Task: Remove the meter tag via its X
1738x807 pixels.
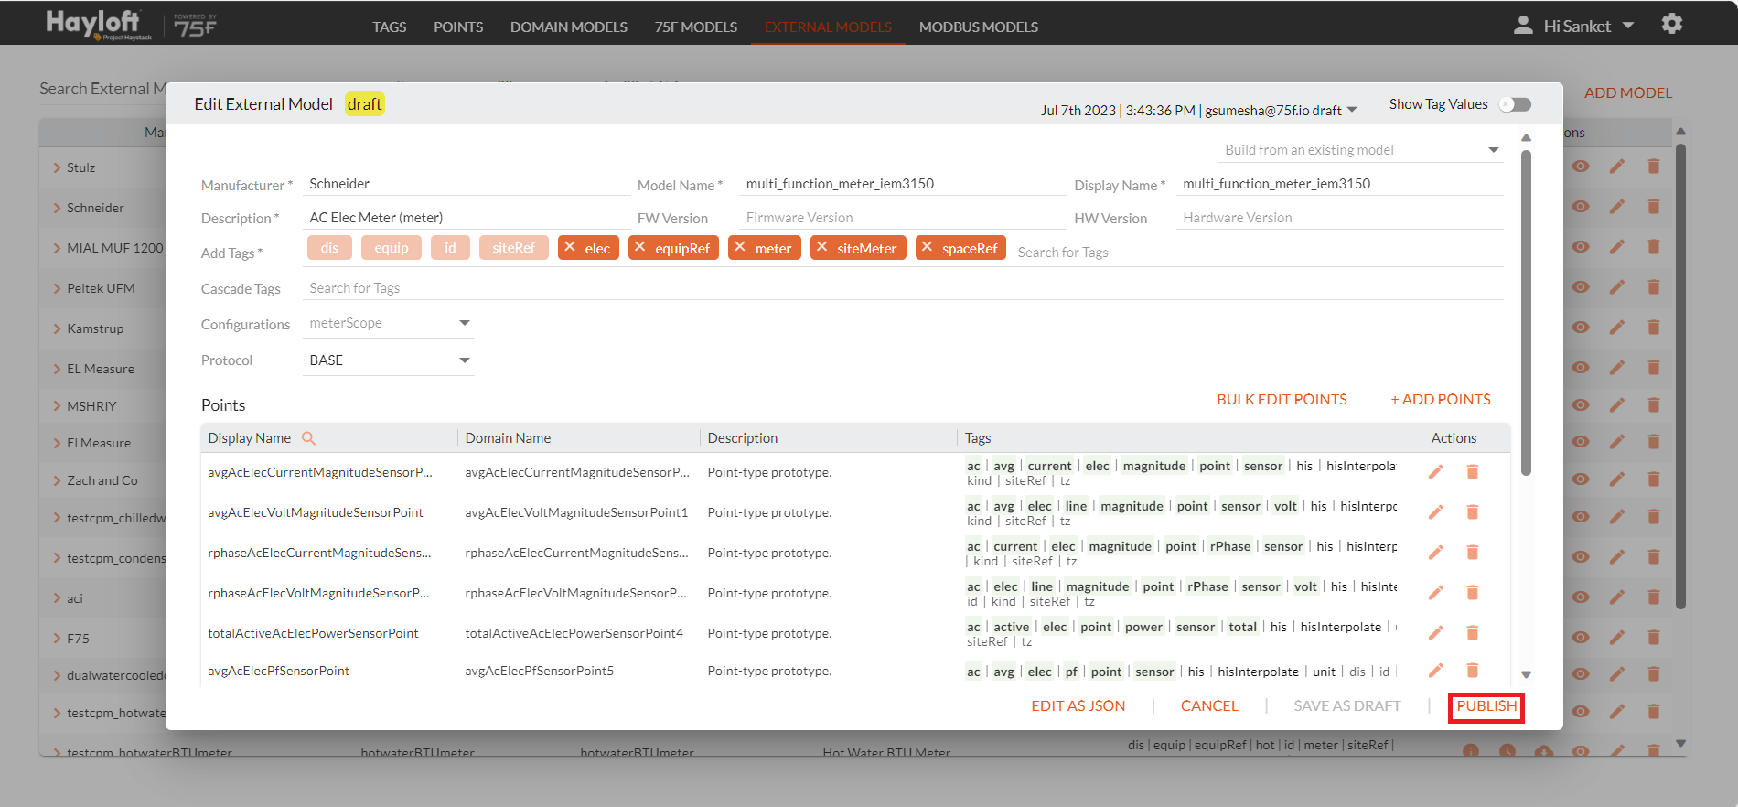Action: 740,247
